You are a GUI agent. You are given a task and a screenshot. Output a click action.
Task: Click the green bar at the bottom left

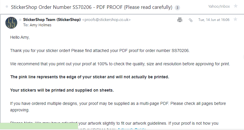[x=39, y=126]
